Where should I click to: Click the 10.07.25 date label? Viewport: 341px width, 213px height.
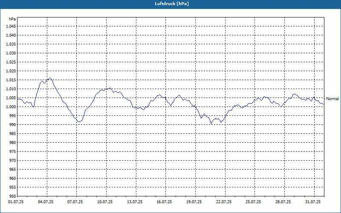pyautogui.click(x=105, y=202)
